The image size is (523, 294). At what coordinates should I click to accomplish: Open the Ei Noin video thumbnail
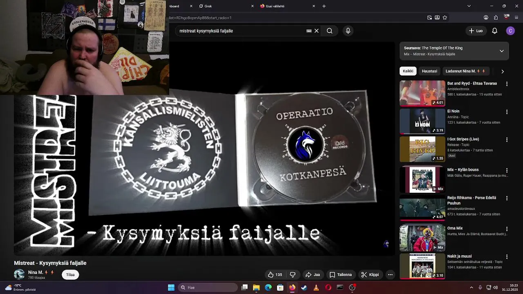[422, 121]
